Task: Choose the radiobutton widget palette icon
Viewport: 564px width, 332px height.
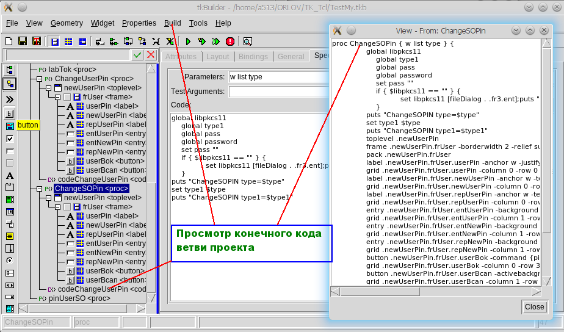Action: (x=10, y=261)
